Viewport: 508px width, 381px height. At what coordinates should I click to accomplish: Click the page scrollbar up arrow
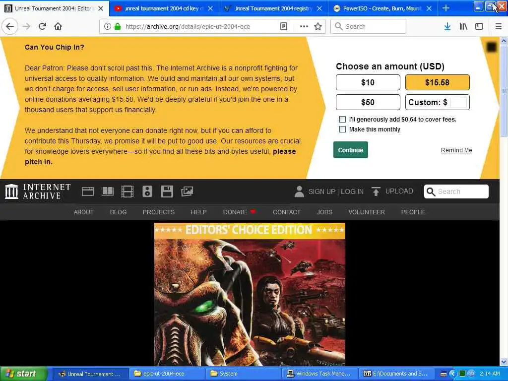click(x=504, y=41)
